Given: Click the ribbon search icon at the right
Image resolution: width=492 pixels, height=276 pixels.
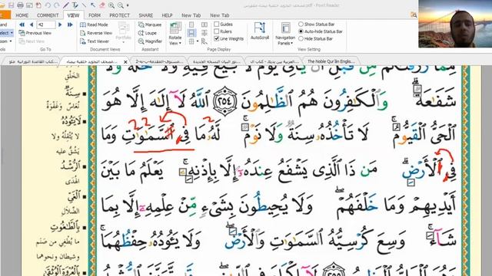Looking at the screenshot, I should click(x=414, y=15).
